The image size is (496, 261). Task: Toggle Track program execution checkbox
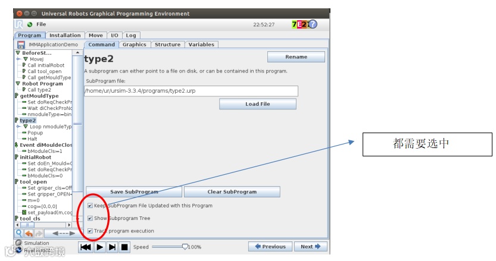90,231
